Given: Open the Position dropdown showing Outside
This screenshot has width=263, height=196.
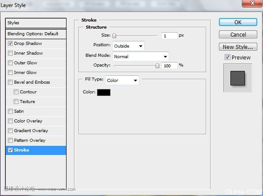Looking at the screenshot, I should click(128, 46).
